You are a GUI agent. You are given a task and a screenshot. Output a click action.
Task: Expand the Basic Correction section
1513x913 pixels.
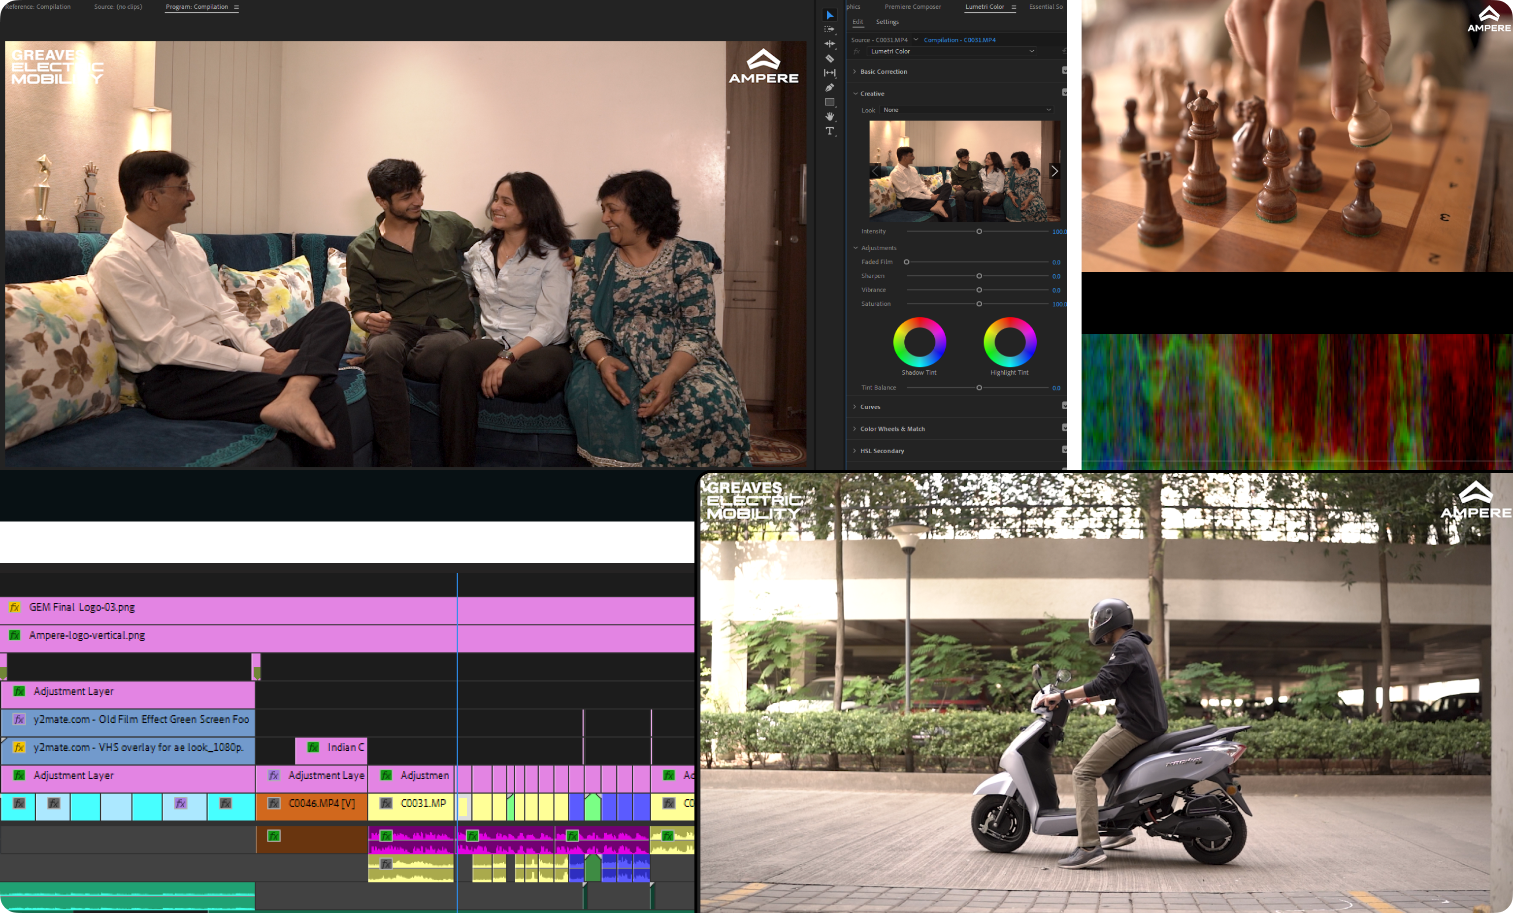(854, 72)
